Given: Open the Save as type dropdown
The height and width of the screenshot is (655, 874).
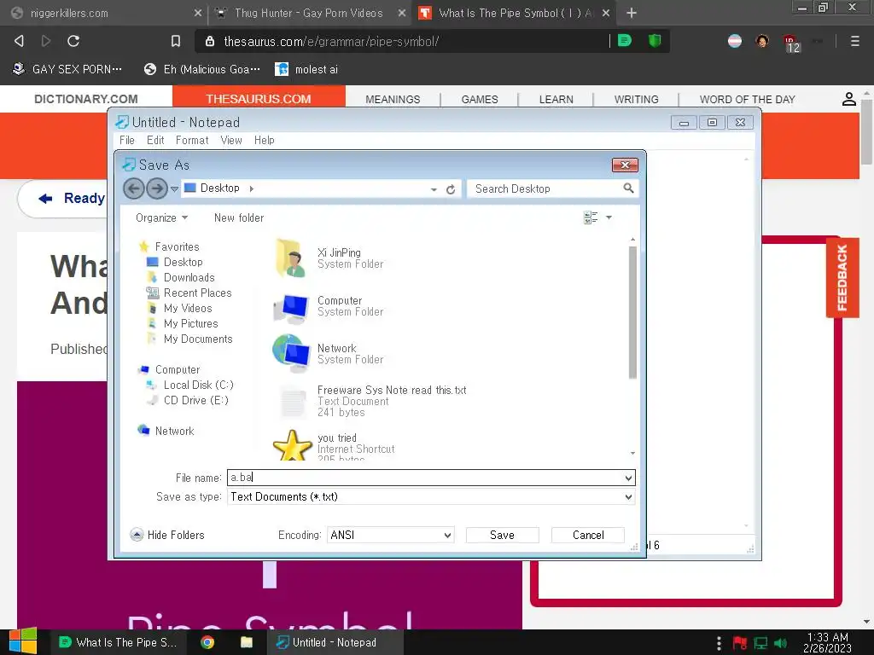Looking at the screenshot, I should tap(628, 497).
